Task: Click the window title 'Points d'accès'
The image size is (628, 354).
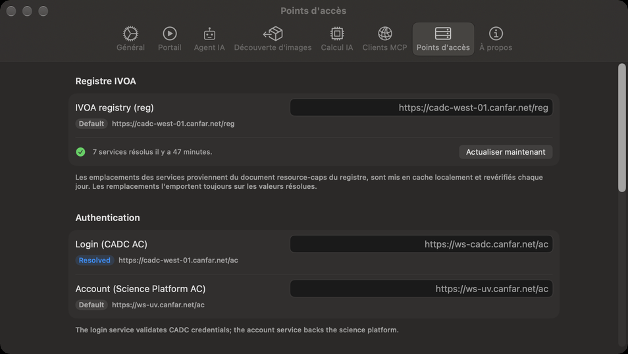Action: 313,11
